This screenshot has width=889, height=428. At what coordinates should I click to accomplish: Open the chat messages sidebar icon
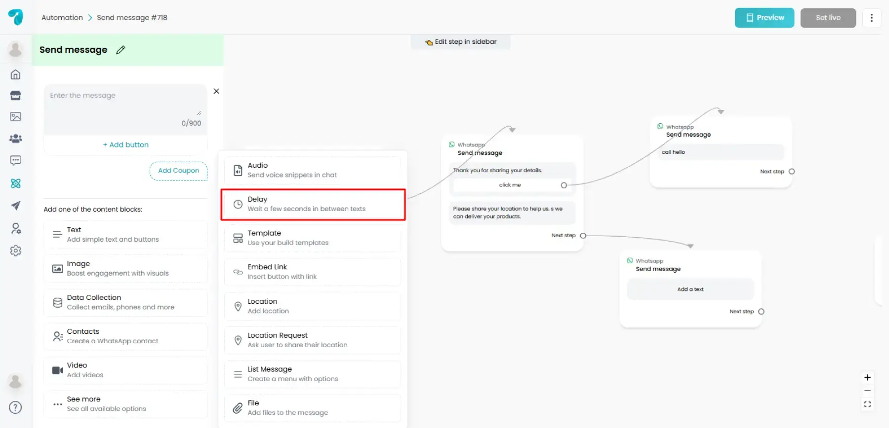pos(16,160)
